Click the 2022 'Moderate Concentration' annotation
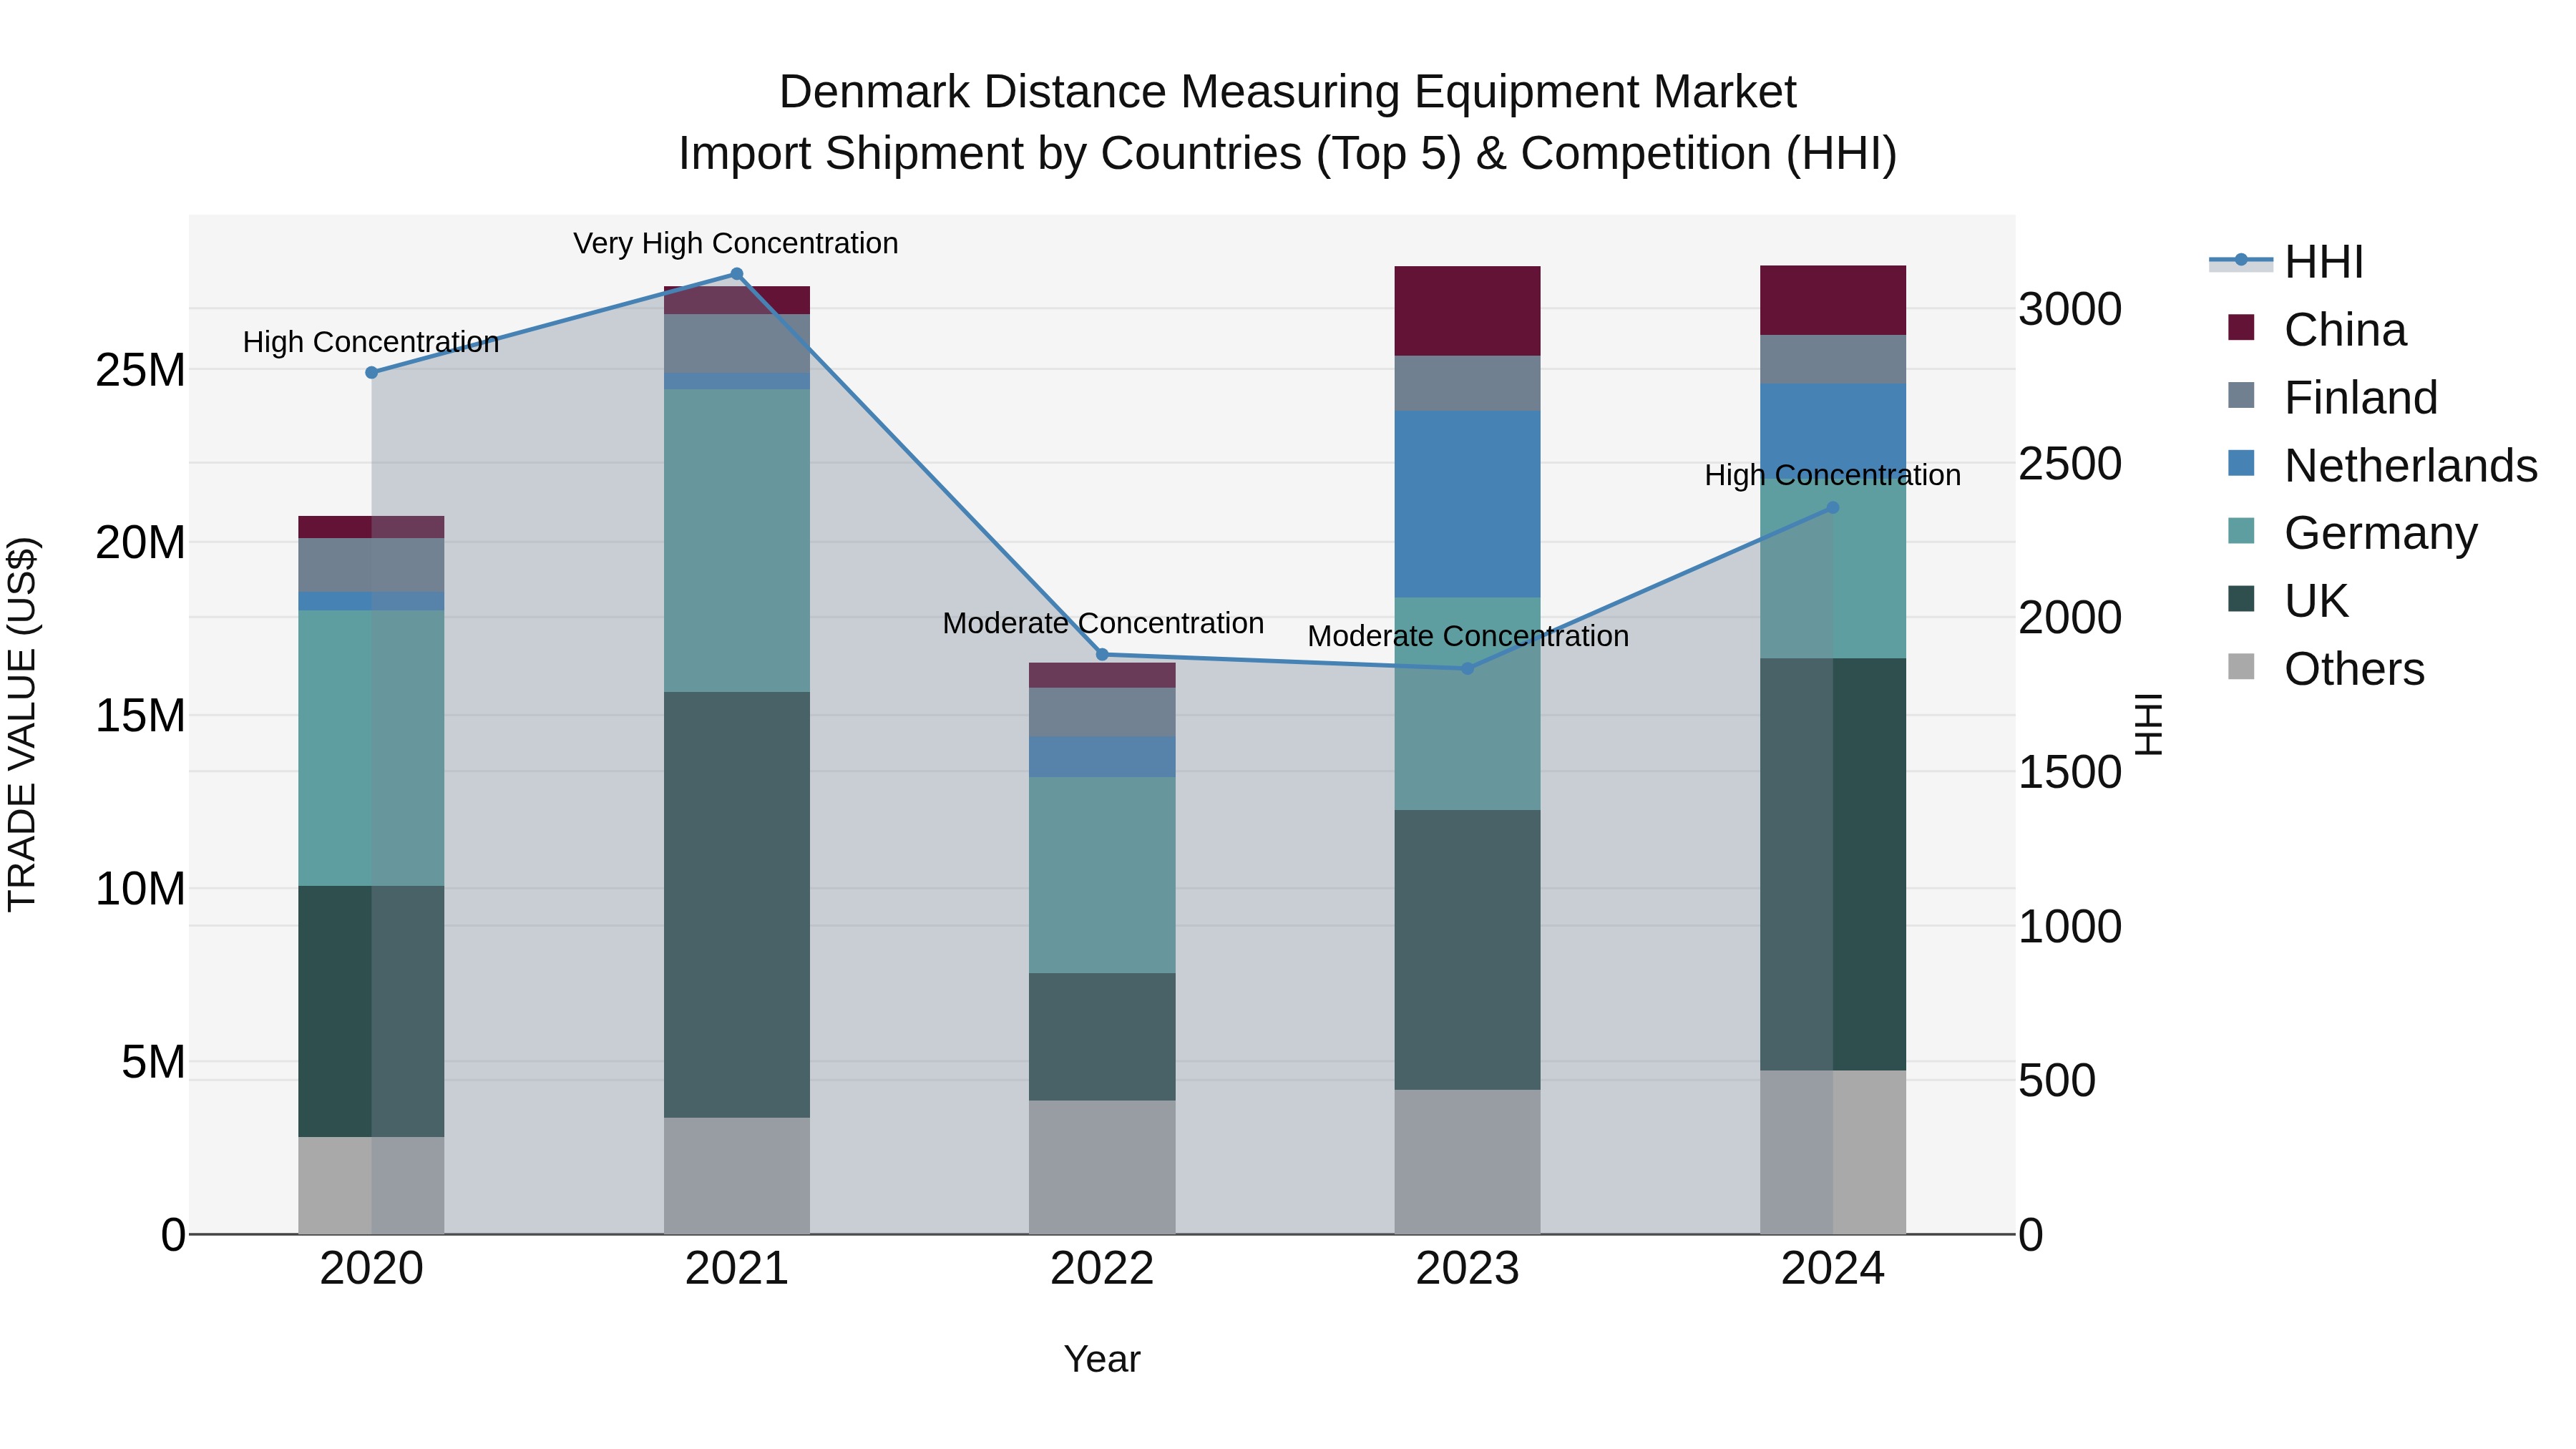This screenshot has height=1449, width=2576. tap(1103, 624)
